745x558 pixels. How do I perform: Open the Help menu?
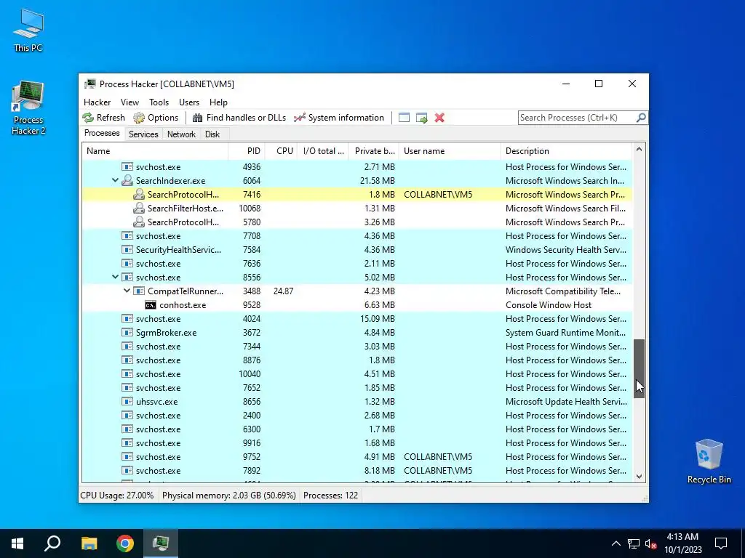point(218,102)
